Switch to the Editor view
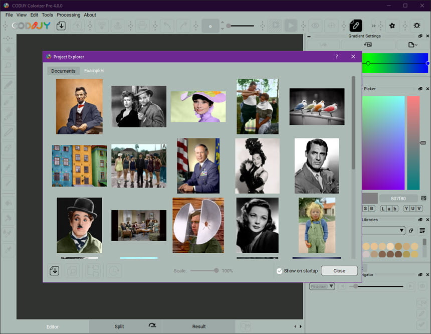This screenshot has height=334, width=431. 52,327
